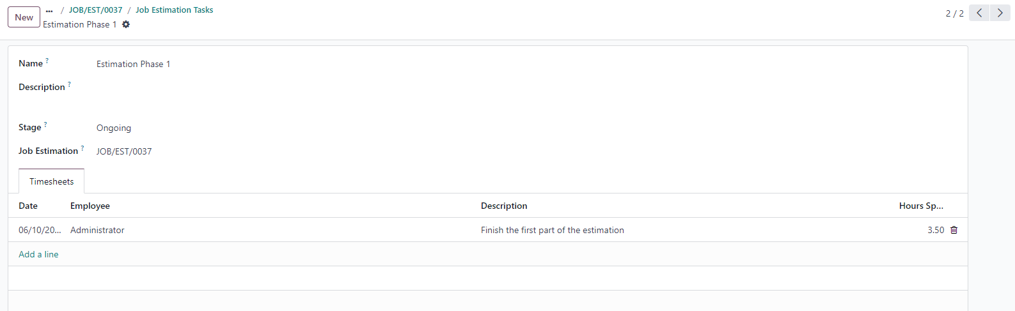Show the help tooltip next to Name label
The width and height of the screenshot is (1015, 311).
pos(47,61)
